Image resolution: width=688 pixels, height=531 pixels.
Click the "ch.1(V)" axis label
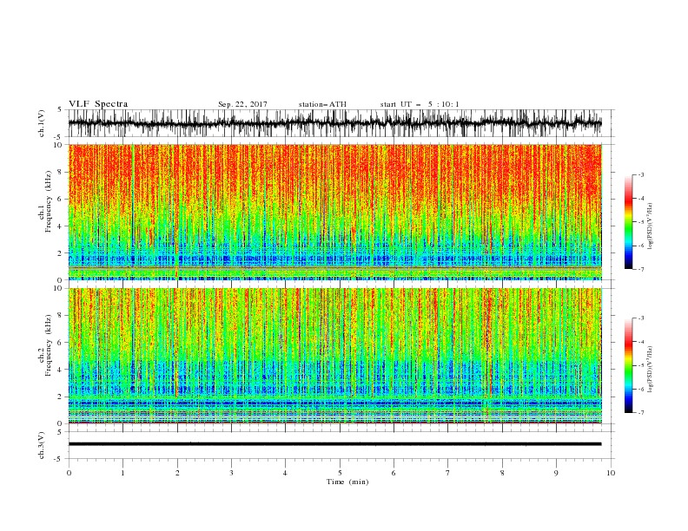[x=42, y=123]
